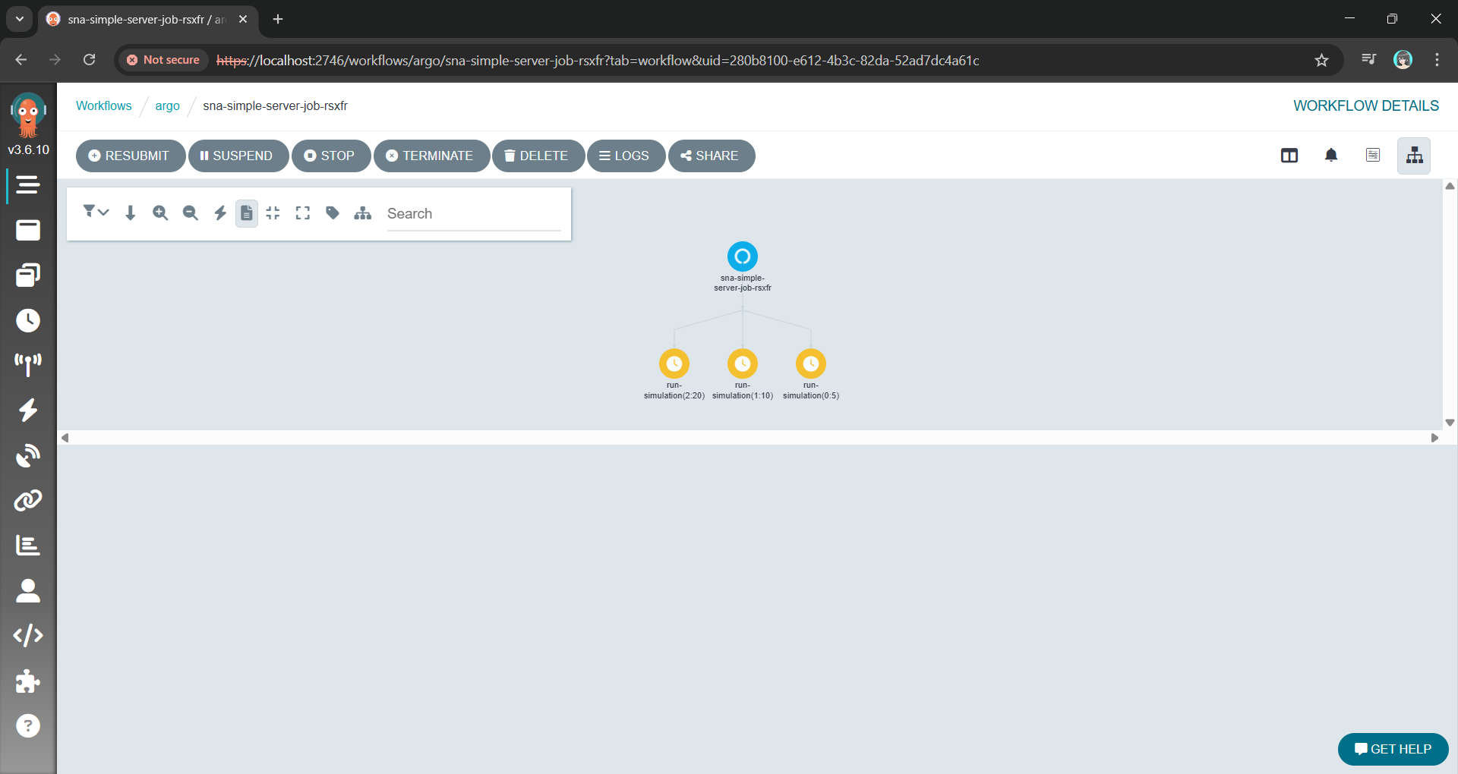Toggle node tags display icon
Viewport: 1458px width, 774px height.
pyautogui.click(x=333, y=213)
